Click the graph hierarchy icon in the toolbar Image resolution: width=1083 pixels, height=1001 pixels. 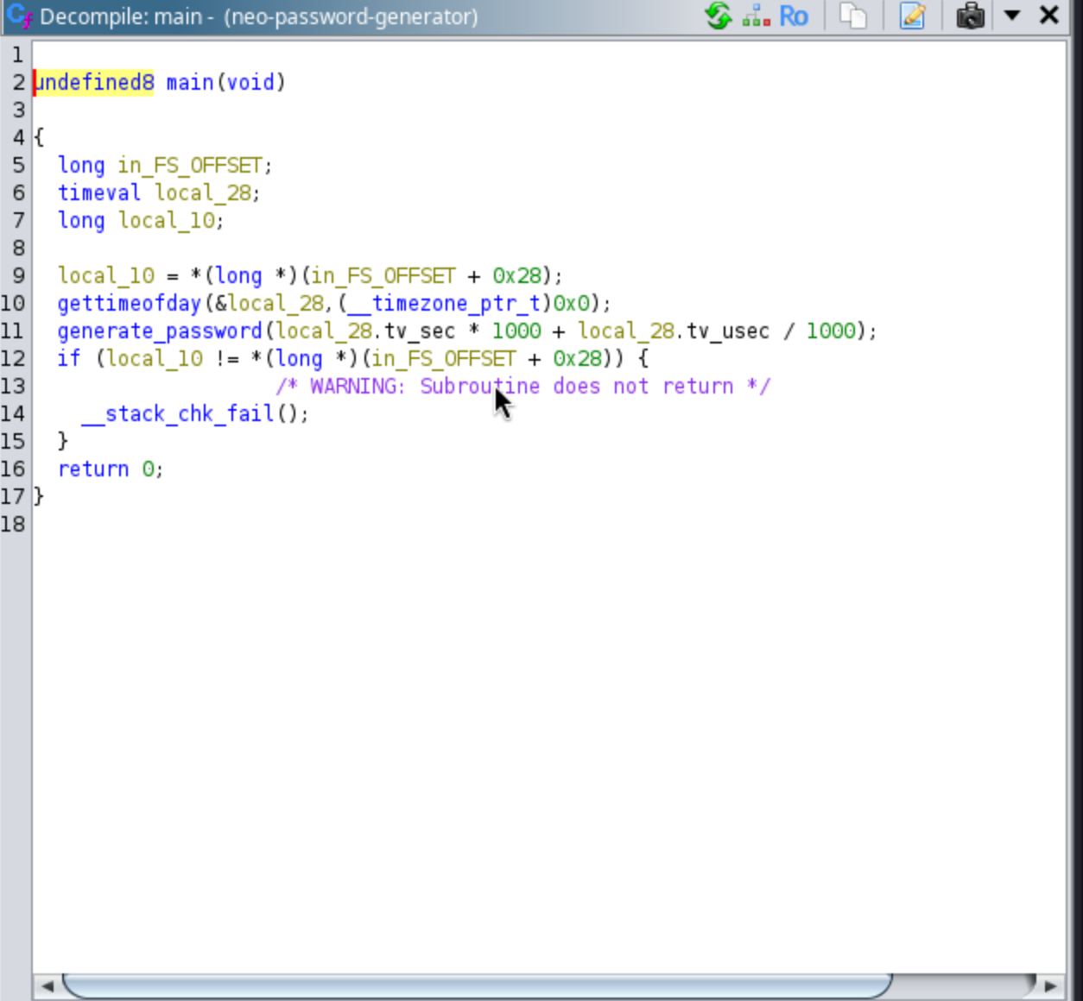pyautogui.click(x=756, y=16)
